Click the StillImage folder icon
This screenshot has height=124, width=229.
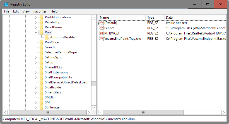(42, 107)
